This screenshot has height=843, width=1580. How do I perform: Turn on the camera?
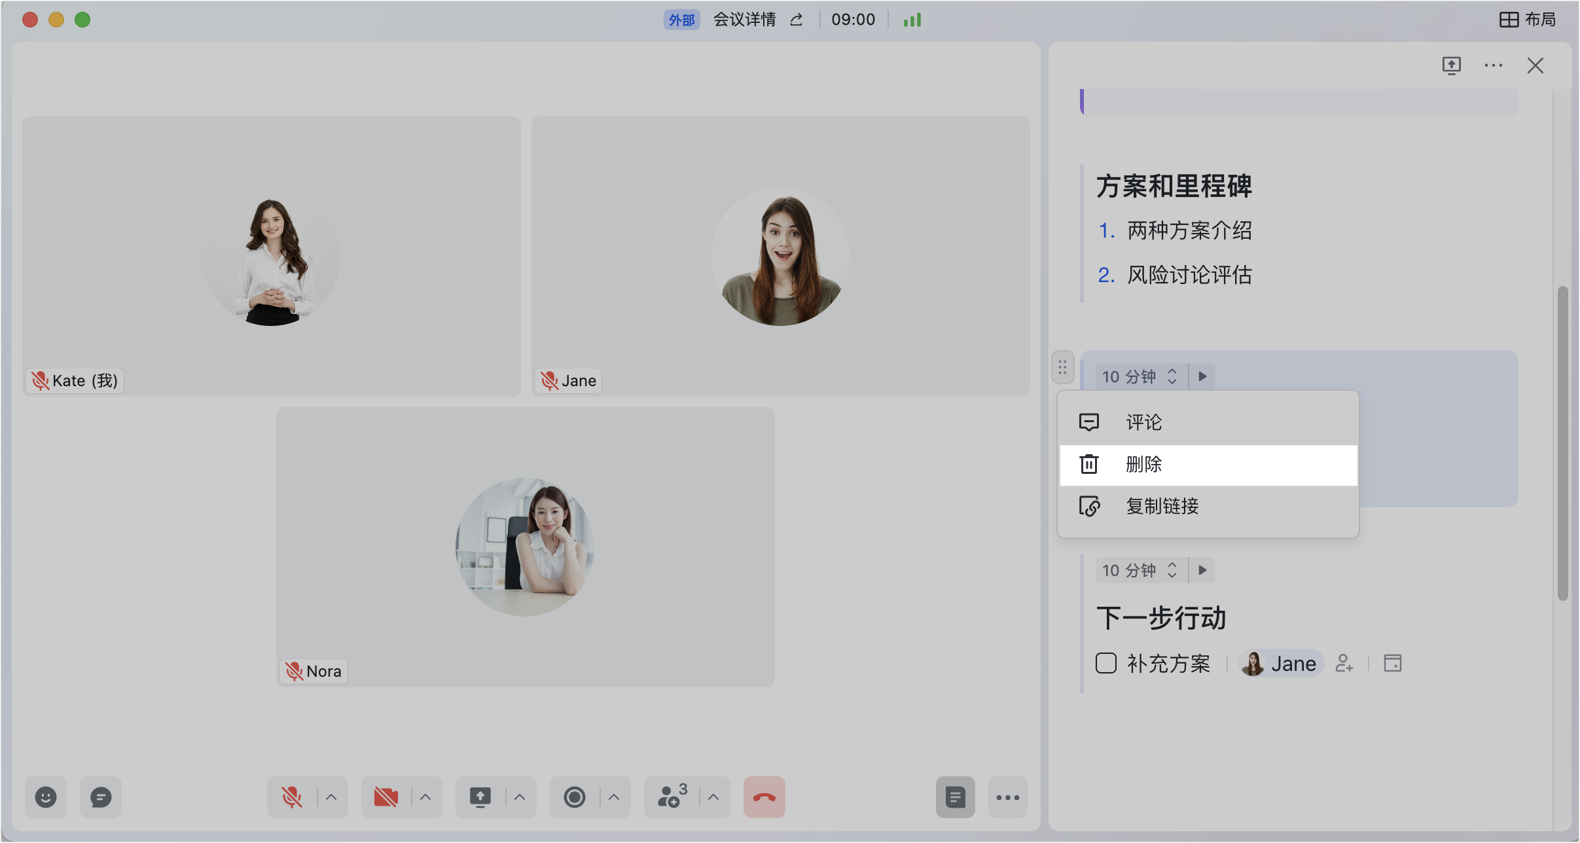coord(386,797)
